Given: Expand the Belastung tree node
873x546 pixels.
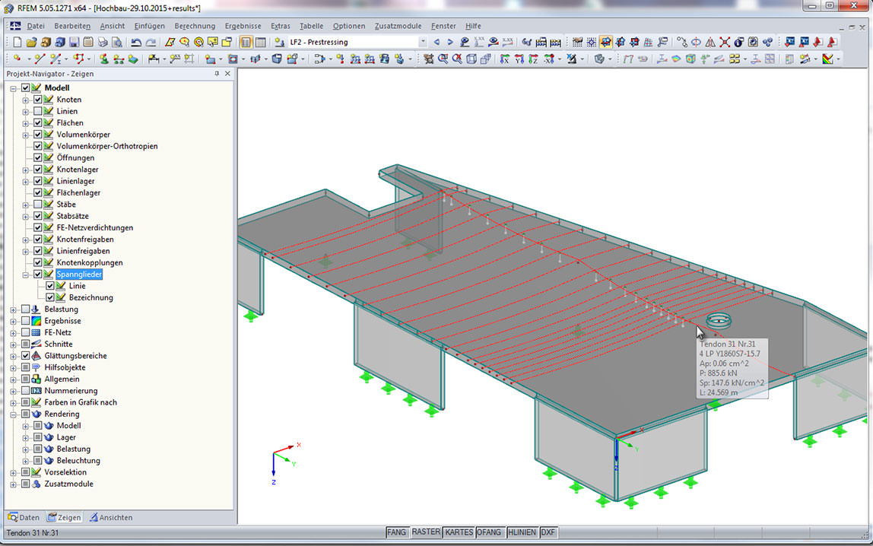Looking at the screenshot, I should click(14, 310).
